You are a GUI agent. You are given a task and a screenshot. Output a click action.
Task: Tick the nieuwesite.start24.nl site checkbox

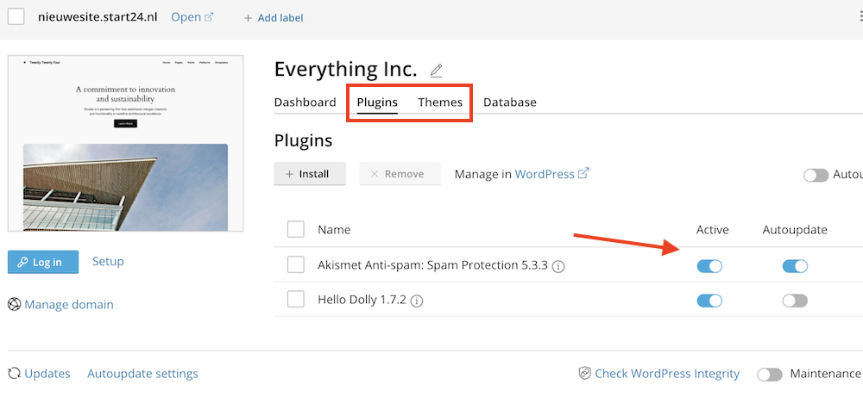16,17
